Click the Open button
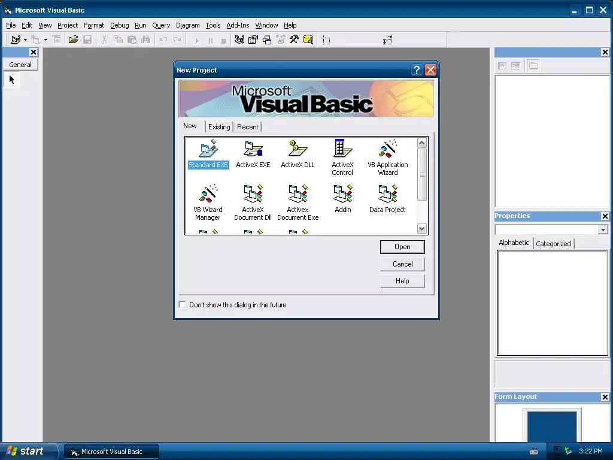613x460 pixels. click(402, 247)
